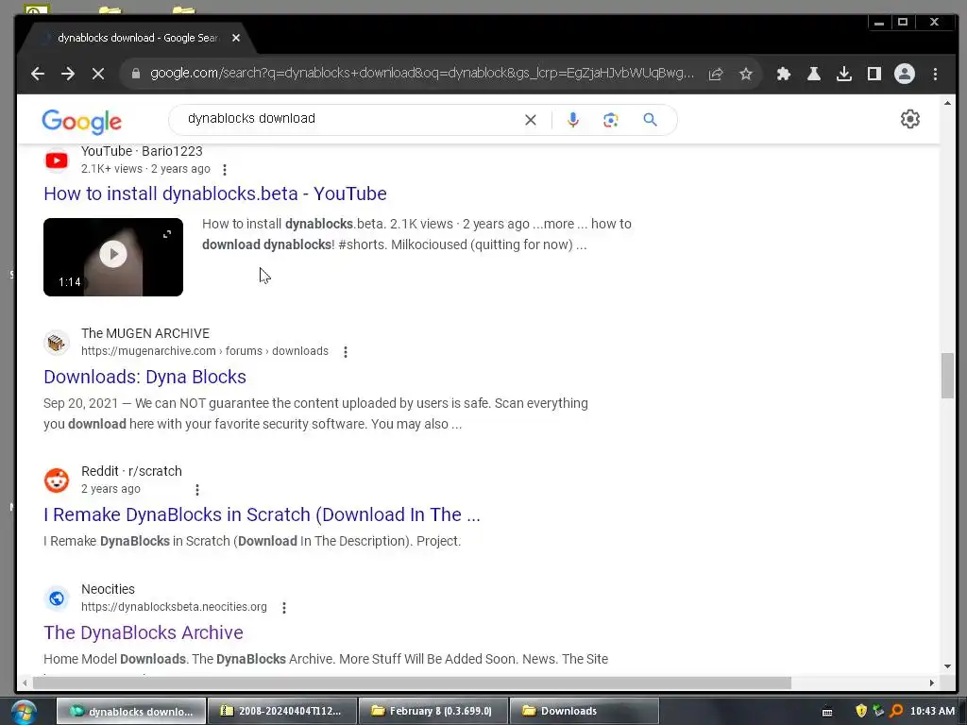Image resolution: width=967 pixels, height=725 pixels.
Task: Switch to the 2008-20240404T112 taskbar window
Action: (282, 712)
